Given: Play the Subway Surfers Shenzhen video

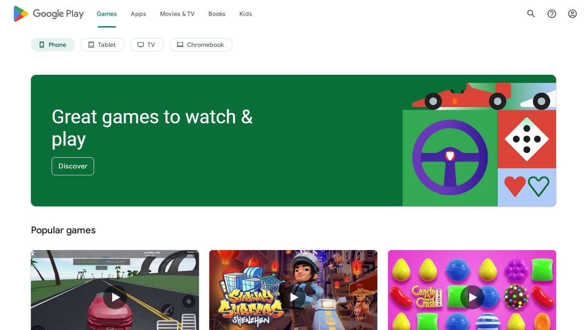Looking at the screenshot, I should [x=293, y=297].
